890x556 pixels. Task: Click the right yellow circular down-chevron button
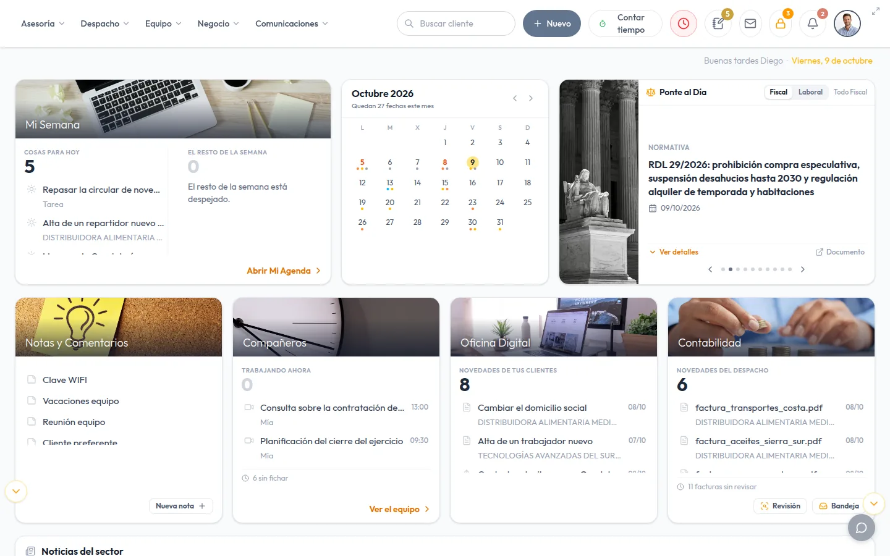click(874, 503)
